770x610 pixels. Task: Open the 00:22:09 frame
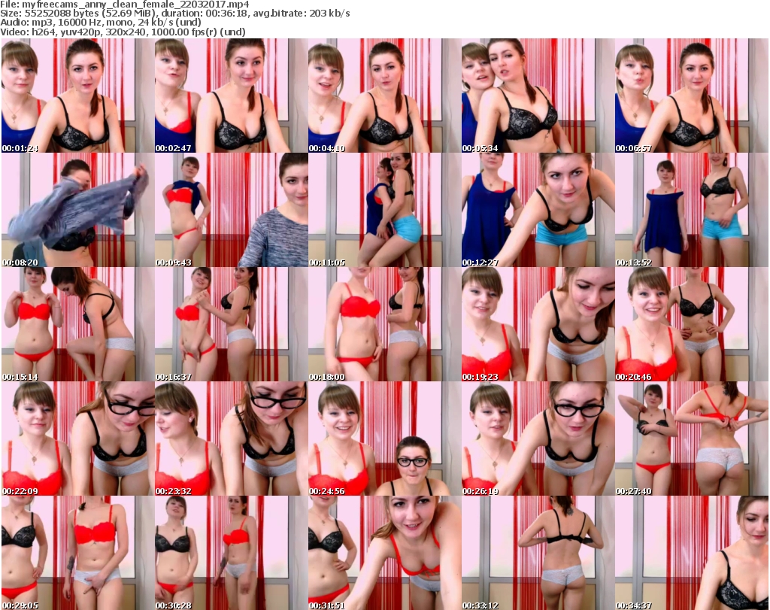(78, 439)
